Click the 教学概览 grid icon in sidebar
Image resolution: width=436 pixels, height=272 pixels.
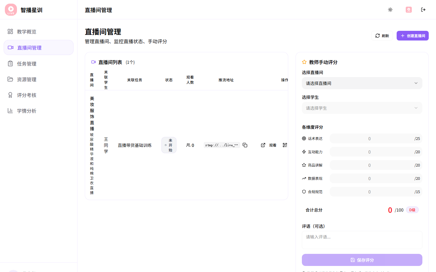[x=10, y=31]
